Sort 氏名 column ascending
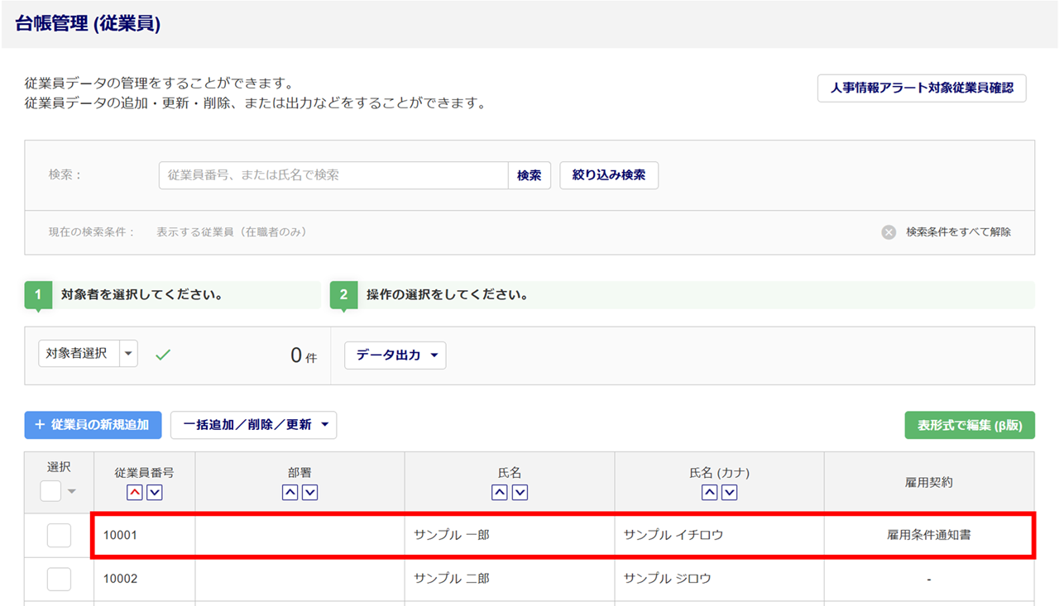This screenshot has height=606, width=1059. (500, 493)
